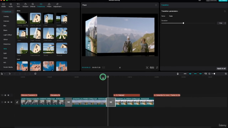Select the Light Effect transition category

tap(7, 35)
